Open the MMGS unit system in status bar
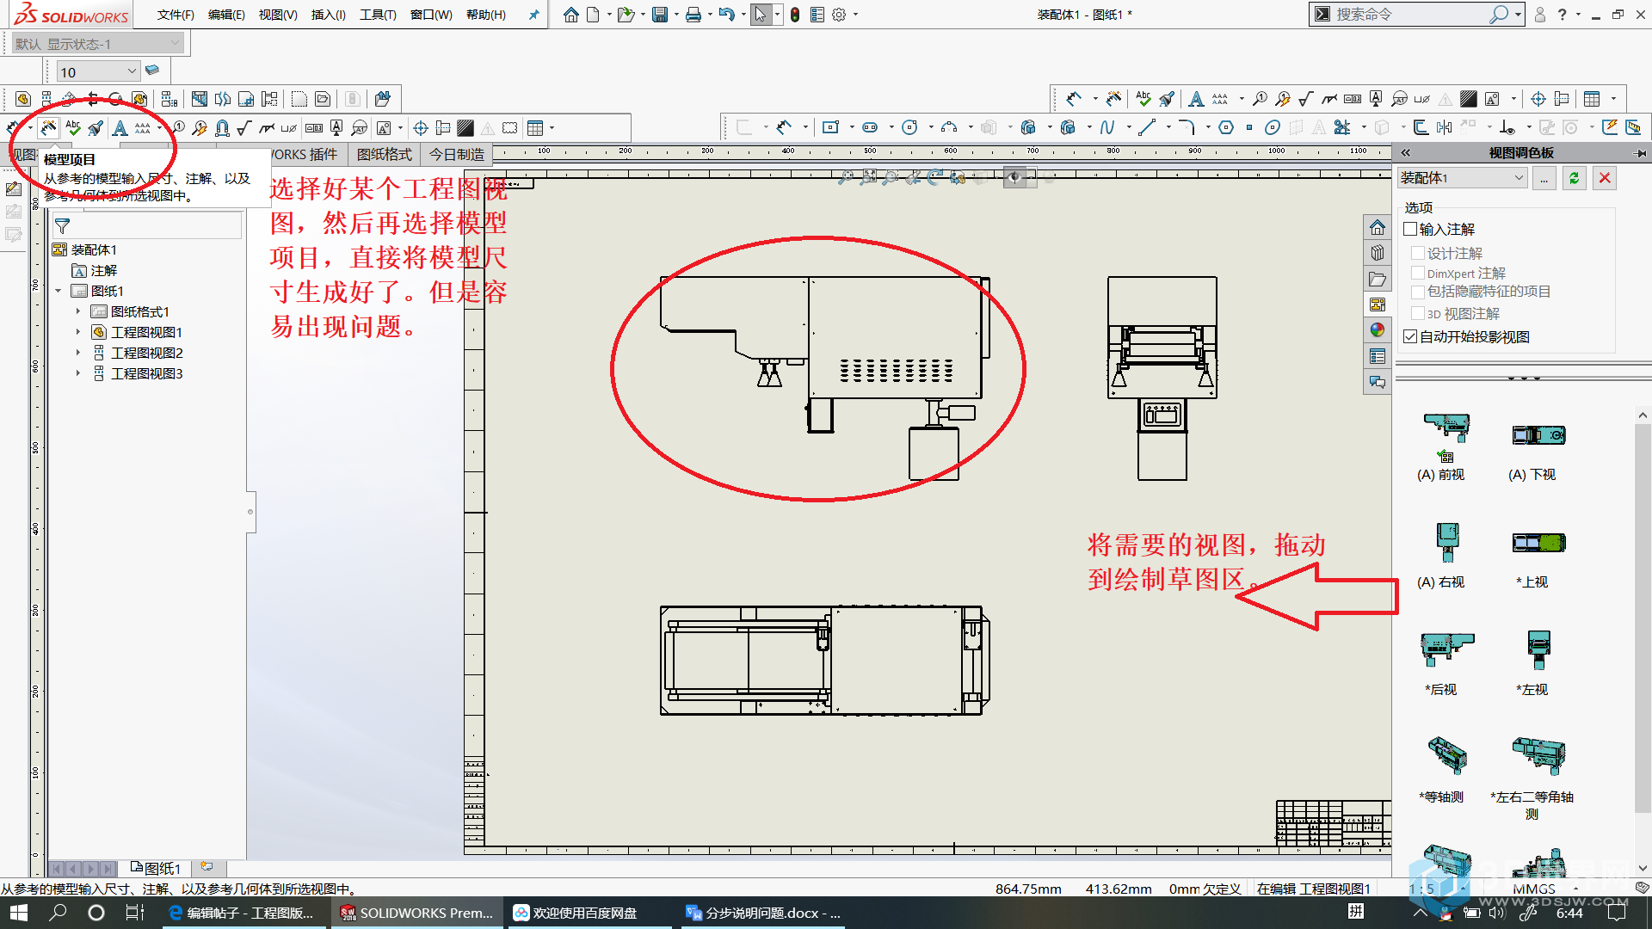Screen dimensions: 1652x929 pyautogui.click(x=1534, y=889)
